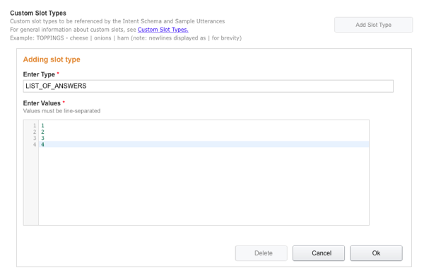
Task: Click the disabled Delete button
Action: point(261,253)
